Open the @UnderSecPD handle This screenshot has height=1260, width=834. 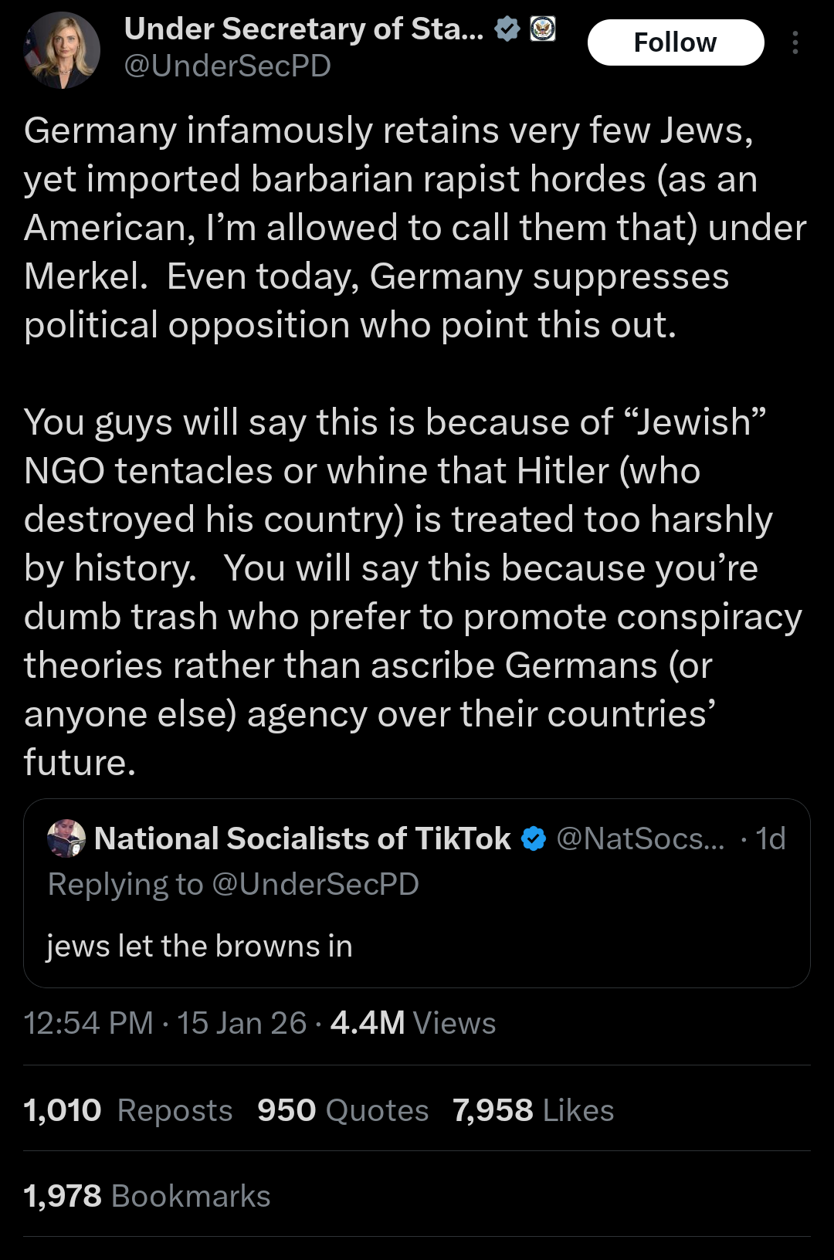pyautogui.click(x=228, y=66)
